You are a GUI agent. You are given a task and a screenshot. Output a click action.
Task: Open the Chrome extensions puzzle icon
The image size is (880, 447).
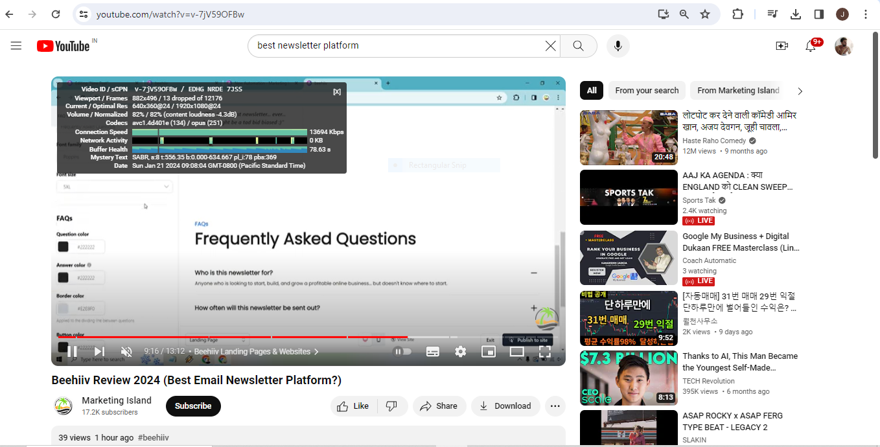[x=737, y=14]
